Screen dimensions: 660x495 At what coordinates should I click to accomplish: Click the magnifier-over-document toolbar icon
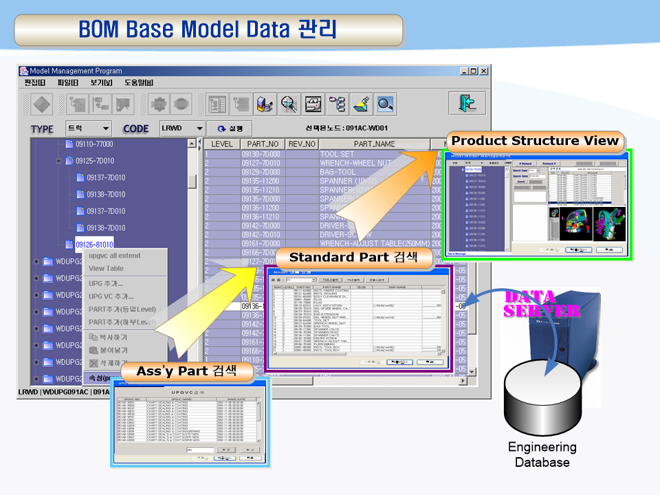[x=289, y=104]
